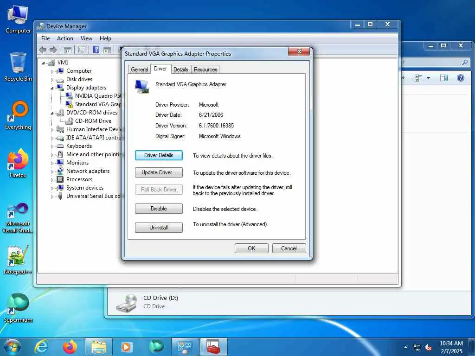Image resolution: width=475 pixels, height=356 pixels.
Task: Open the Firefox desktop shortcut
Action: point(18,163)
